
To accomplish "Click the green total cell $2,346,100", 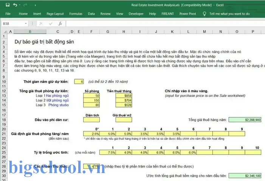I will (x=245, y=176).
